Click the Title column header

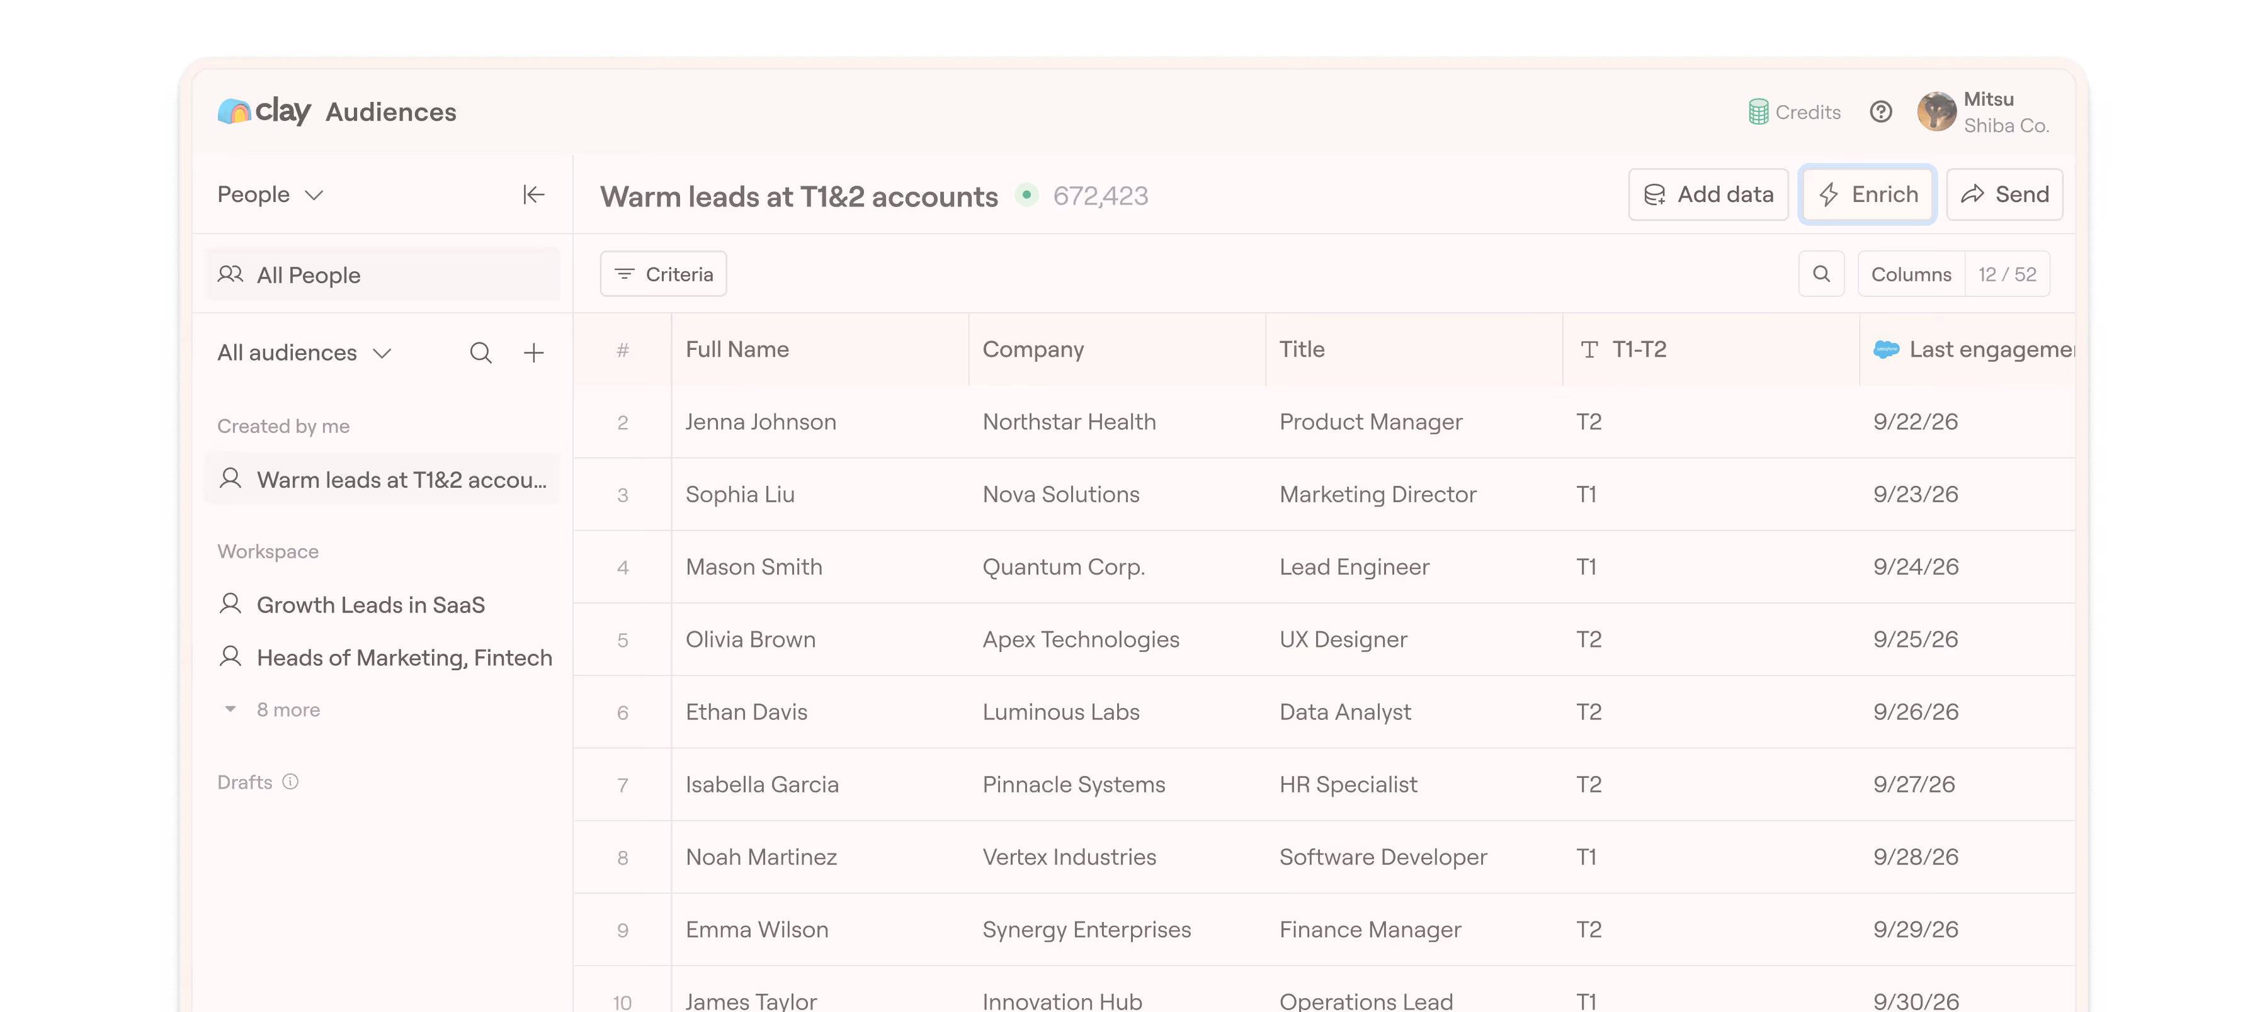coord(1413,350)
